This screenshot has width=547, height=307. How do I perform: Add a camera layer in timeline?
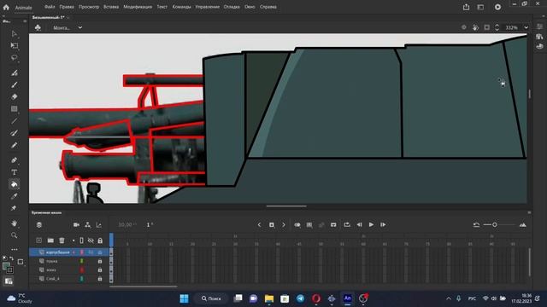[x=76, y=225]
